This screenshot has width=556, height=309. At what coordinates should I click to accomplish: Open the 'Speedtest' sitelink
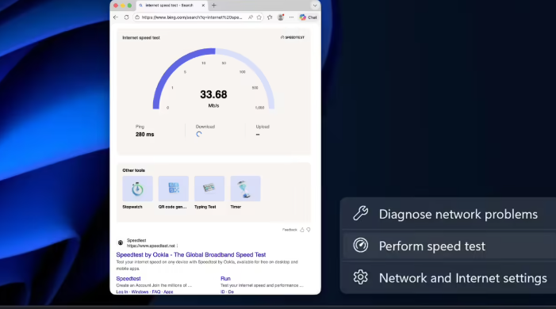[128, 279]
